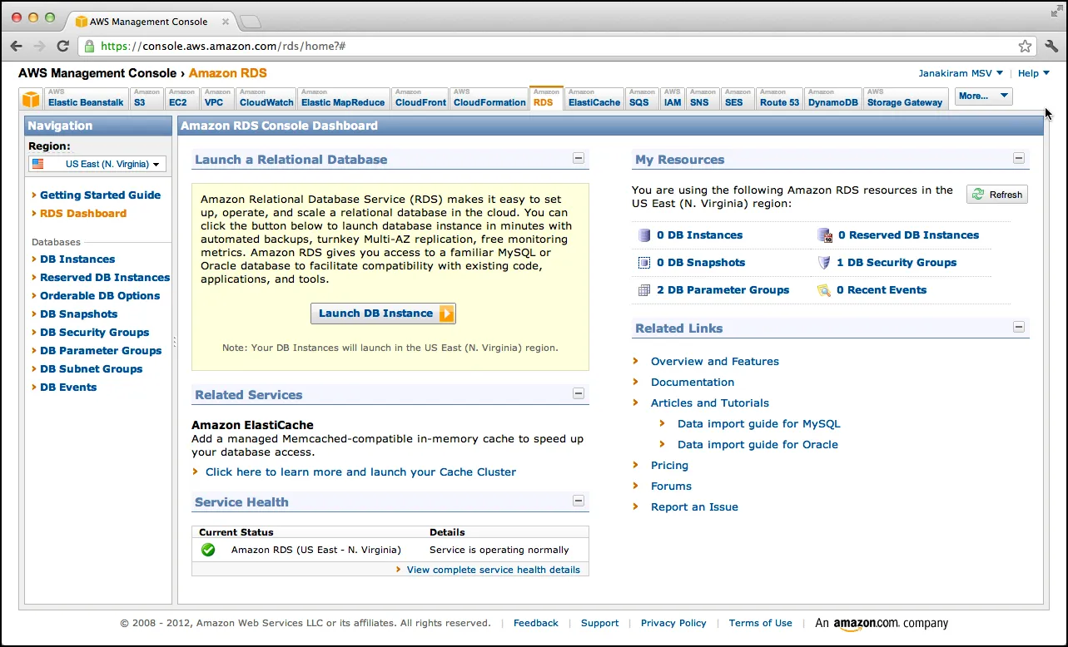Screen dimensions: 1068x647
Task: Open the Region dropdown selector
Action: click(x=97, y=165)
